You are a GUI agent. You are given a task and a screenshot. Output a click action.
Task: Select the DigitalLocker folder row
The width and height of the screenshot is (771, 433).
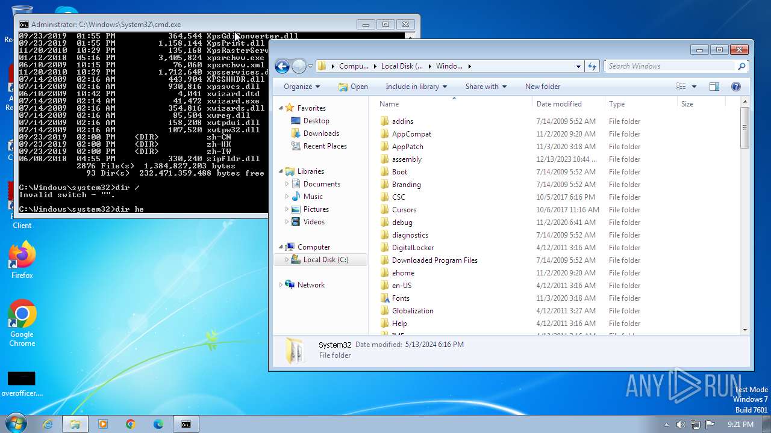(x=558, y=248)
